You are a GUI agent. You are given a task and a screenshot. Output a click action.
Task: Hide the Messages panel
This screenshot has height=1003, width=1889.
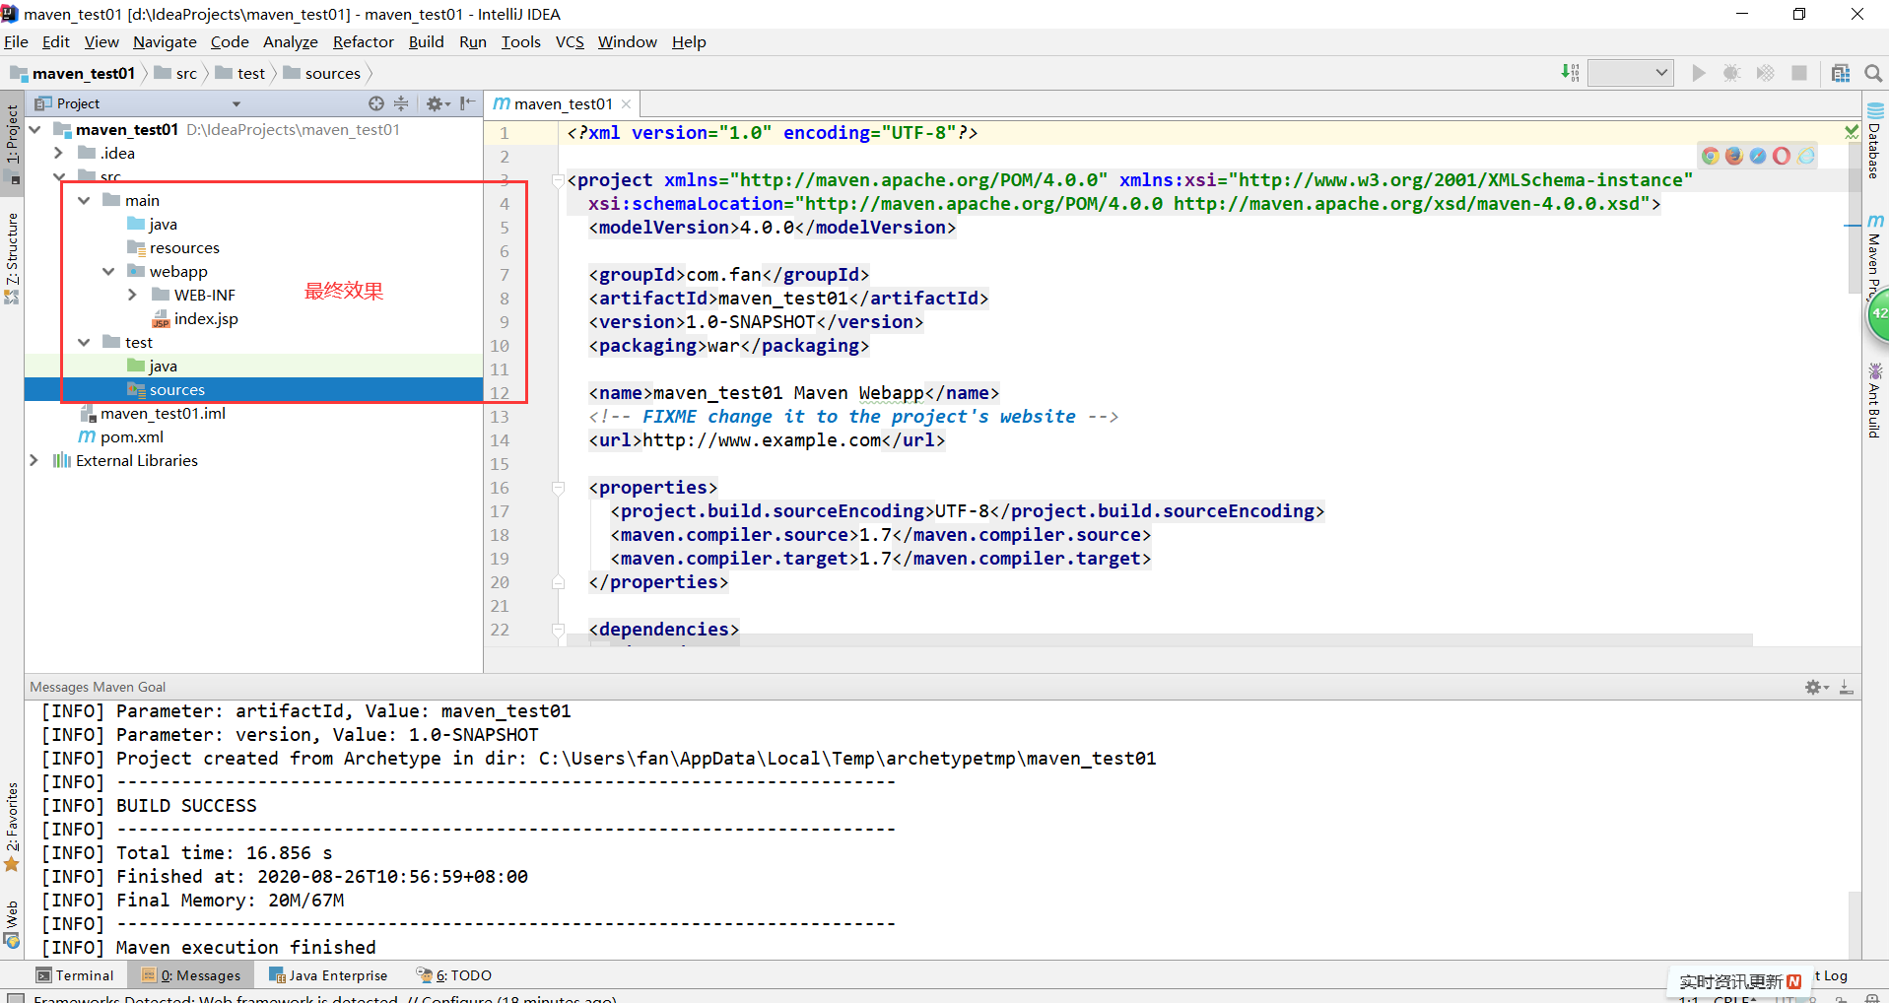pyautogui.click(x=1847, y=687)
